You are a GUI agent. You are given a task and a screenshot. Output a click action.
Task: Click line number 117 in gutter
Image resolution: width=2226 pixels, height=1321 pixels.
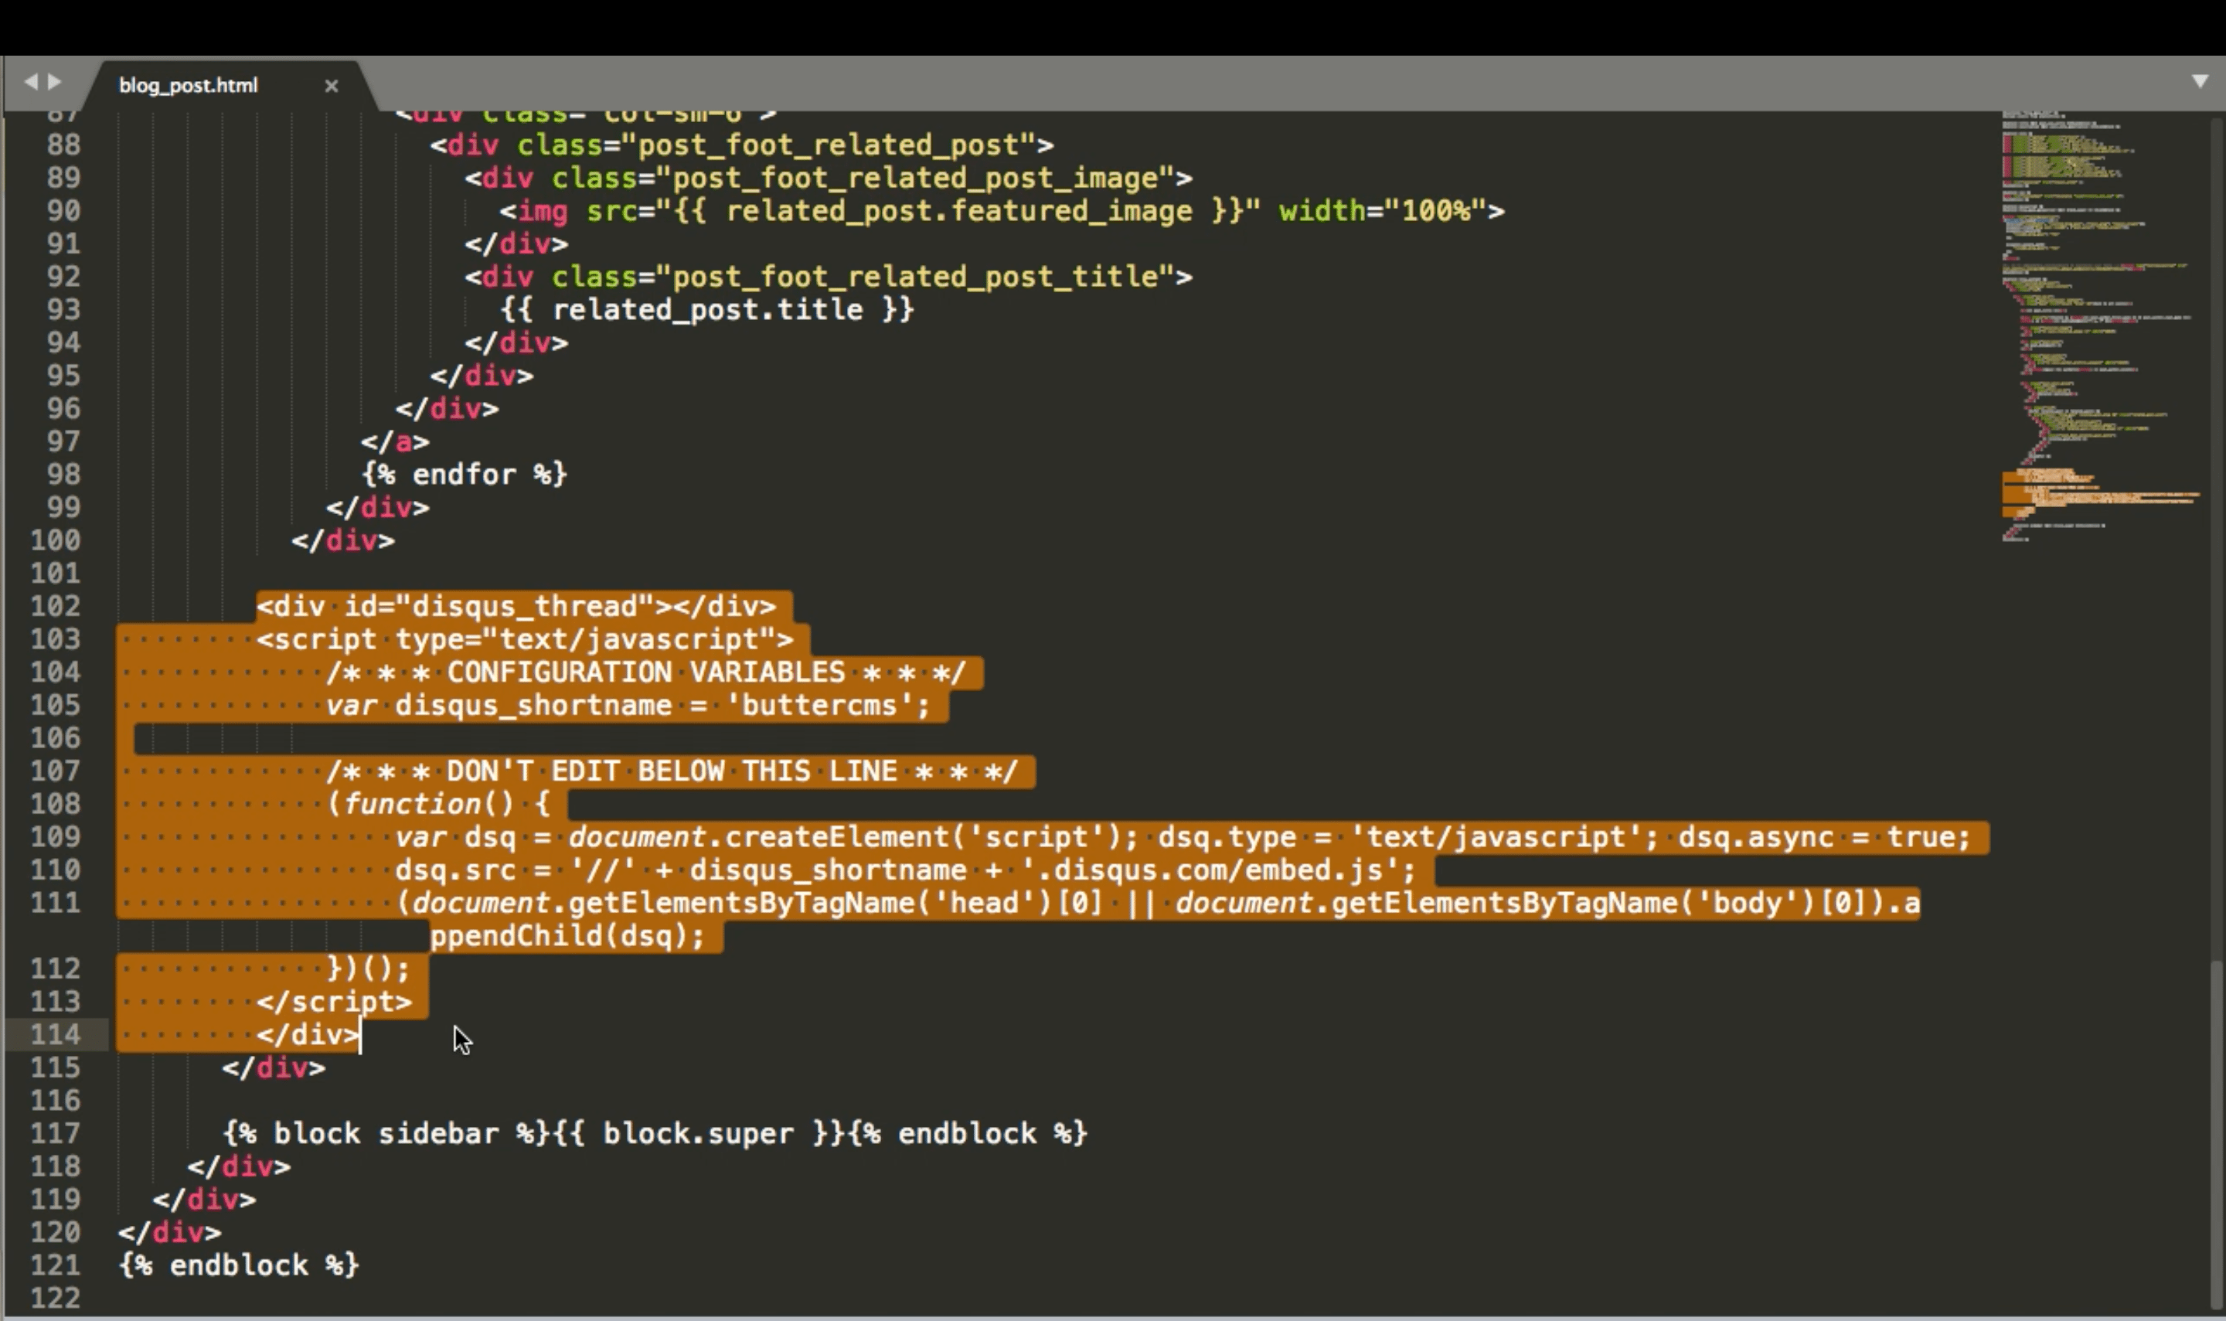tap(55, 1133)
